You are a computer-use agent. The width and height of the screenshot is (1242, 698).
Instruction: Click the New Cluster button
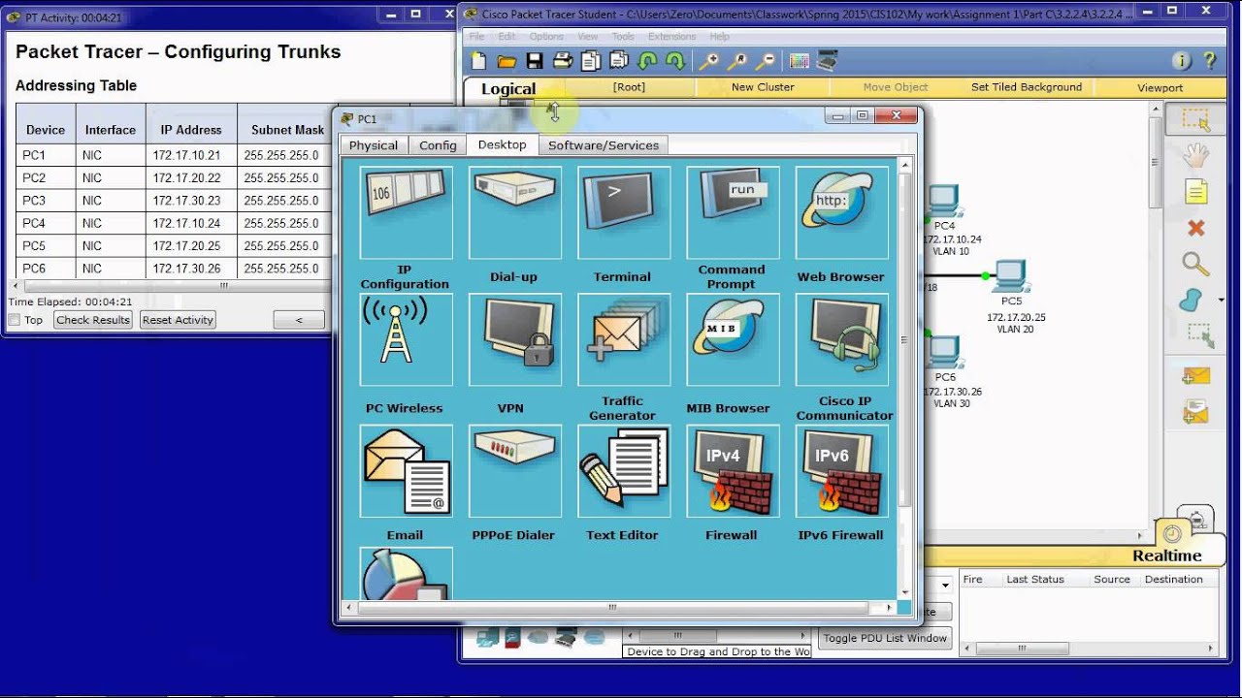click(763, 87)
